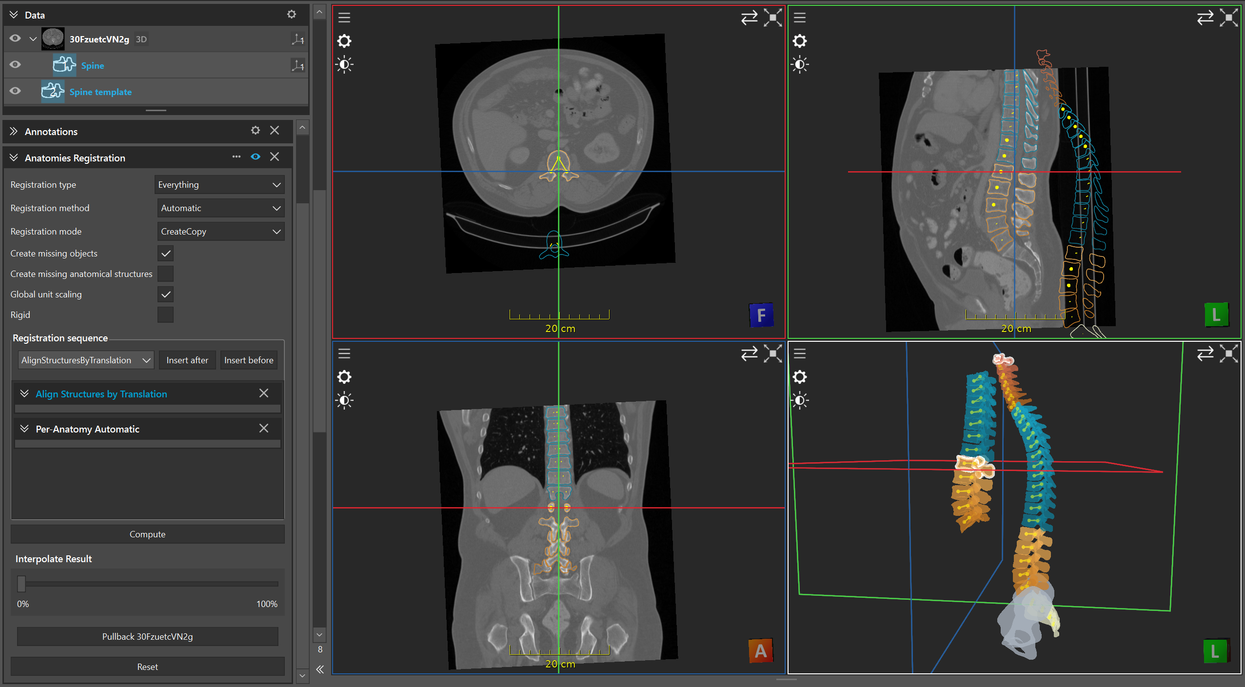Maximize the 3D view panel
This screenshot has width=1245, height=687.
[1228, 353]
